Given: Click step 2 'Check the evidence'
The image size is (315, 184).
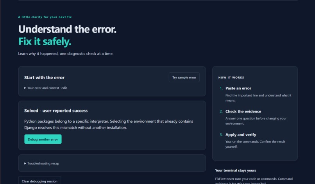Looking at the screenshot, I should [x=243, y=111].
